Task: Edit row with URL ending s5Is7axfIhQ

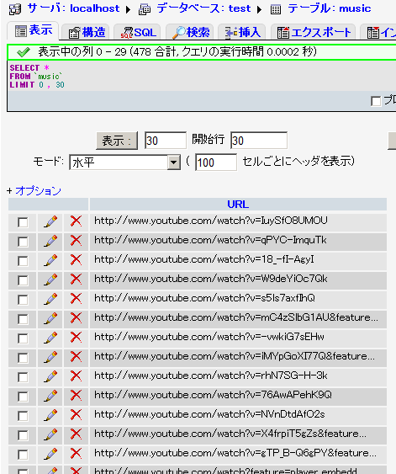Action: (50, 299)
